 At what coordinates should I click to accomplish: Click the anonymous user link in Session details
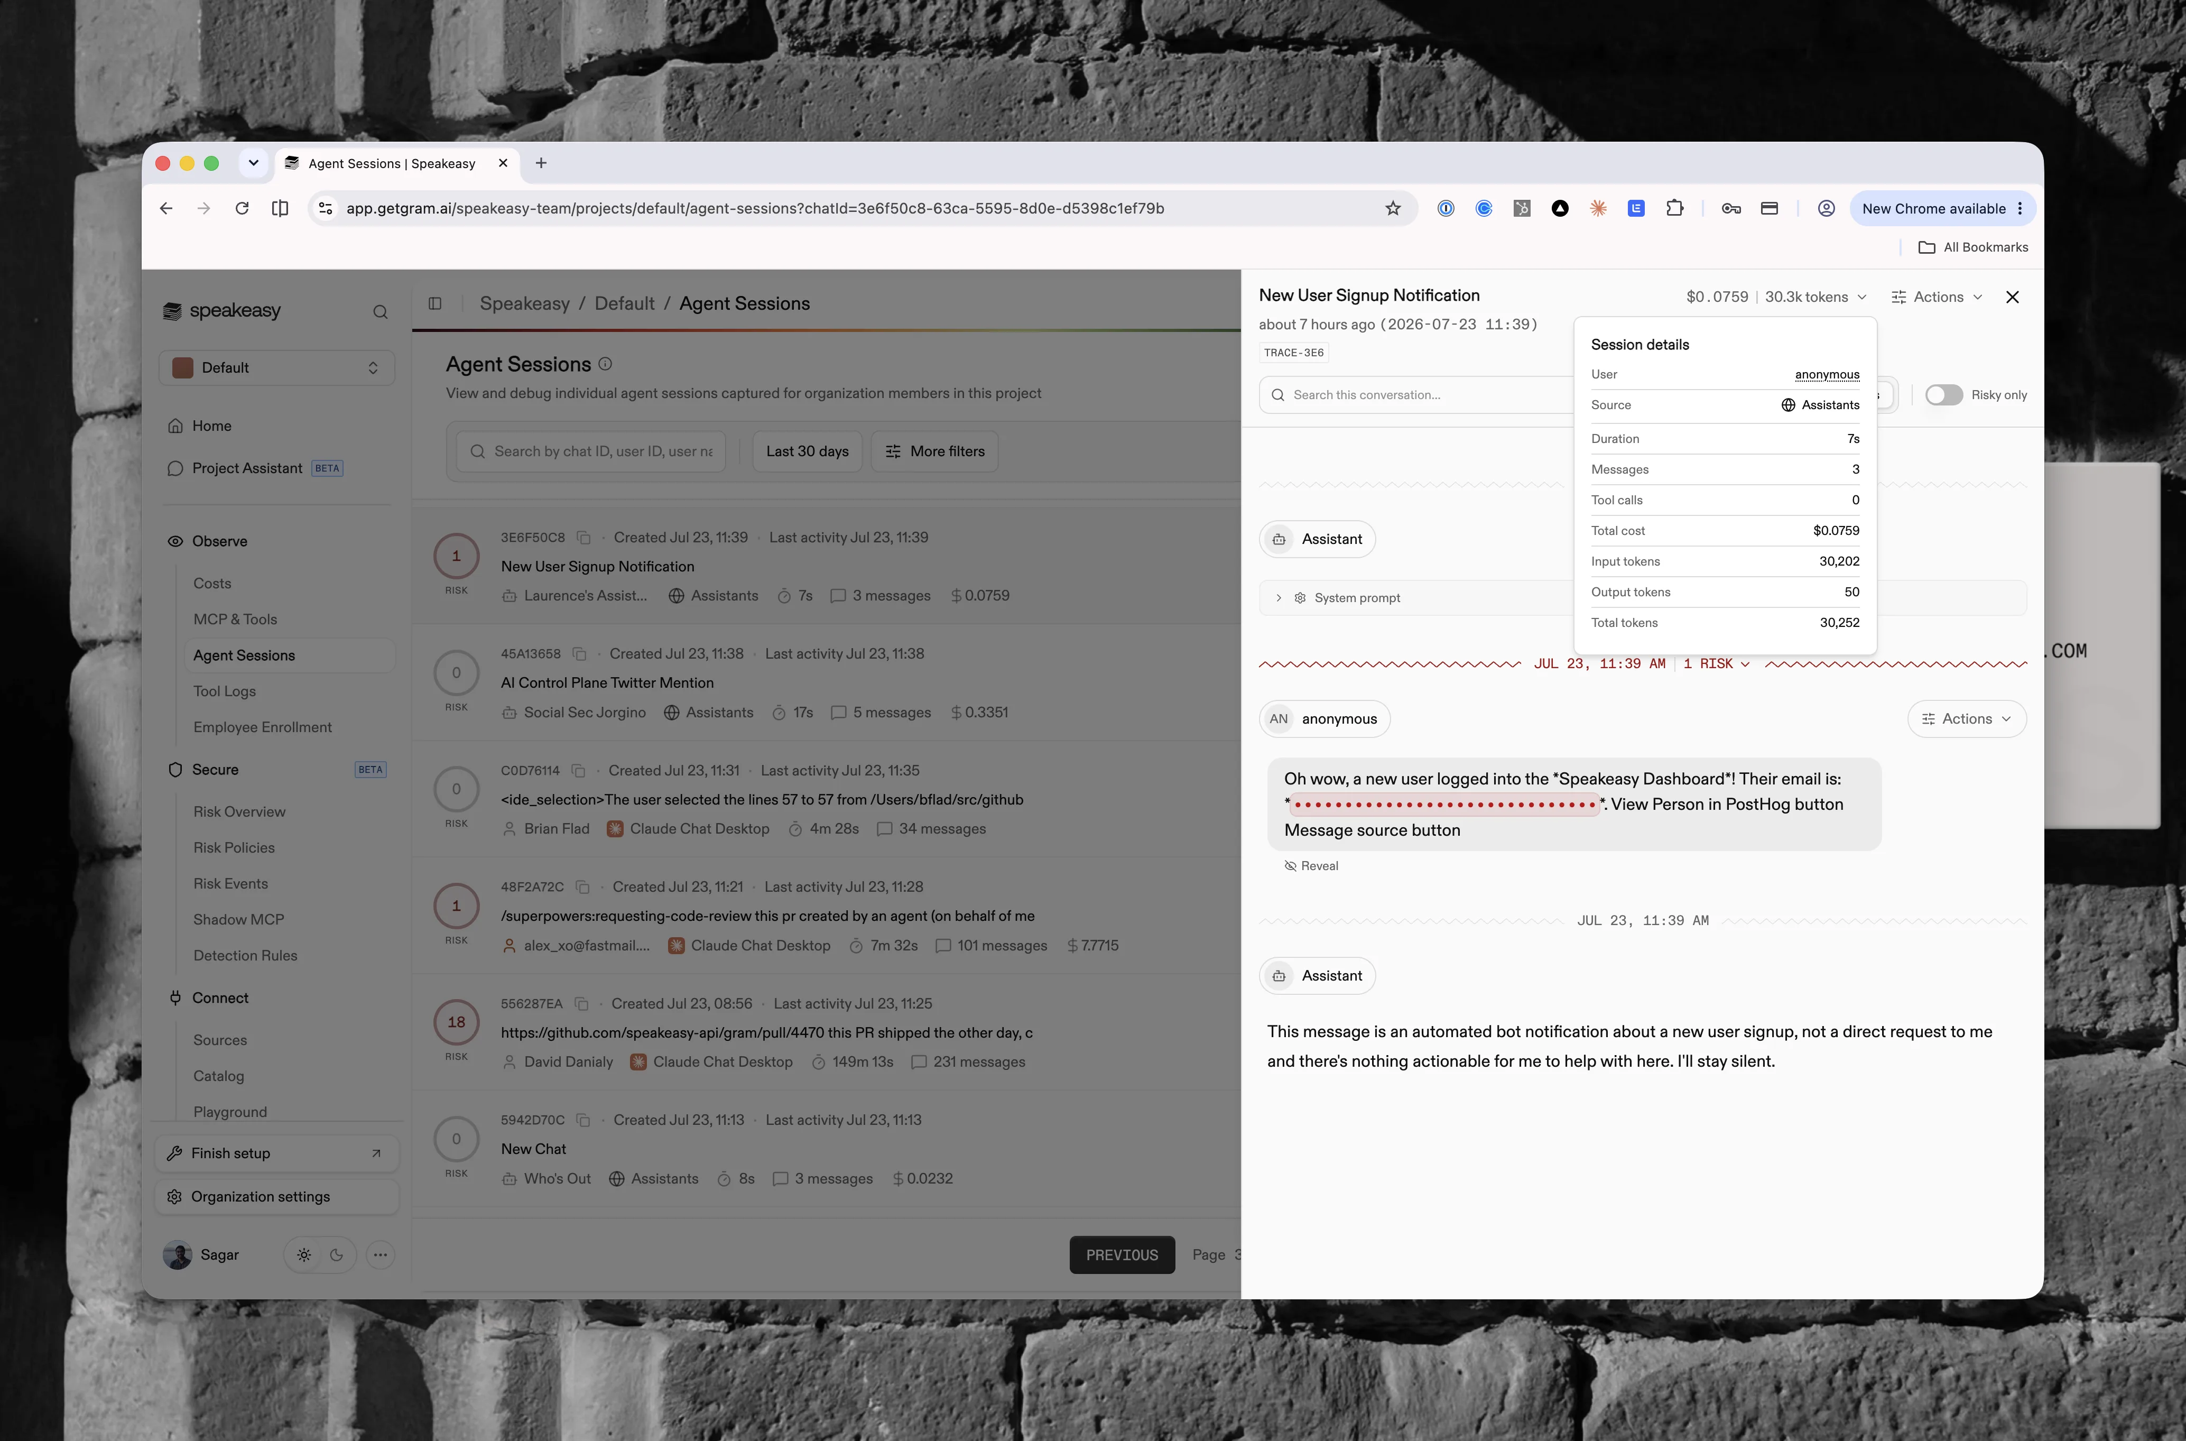1827,374
